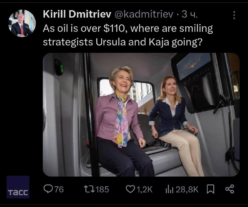Toggle the retweet arrows icon
This screenshot has height=207, width=248.
click(x=88, y=189)
